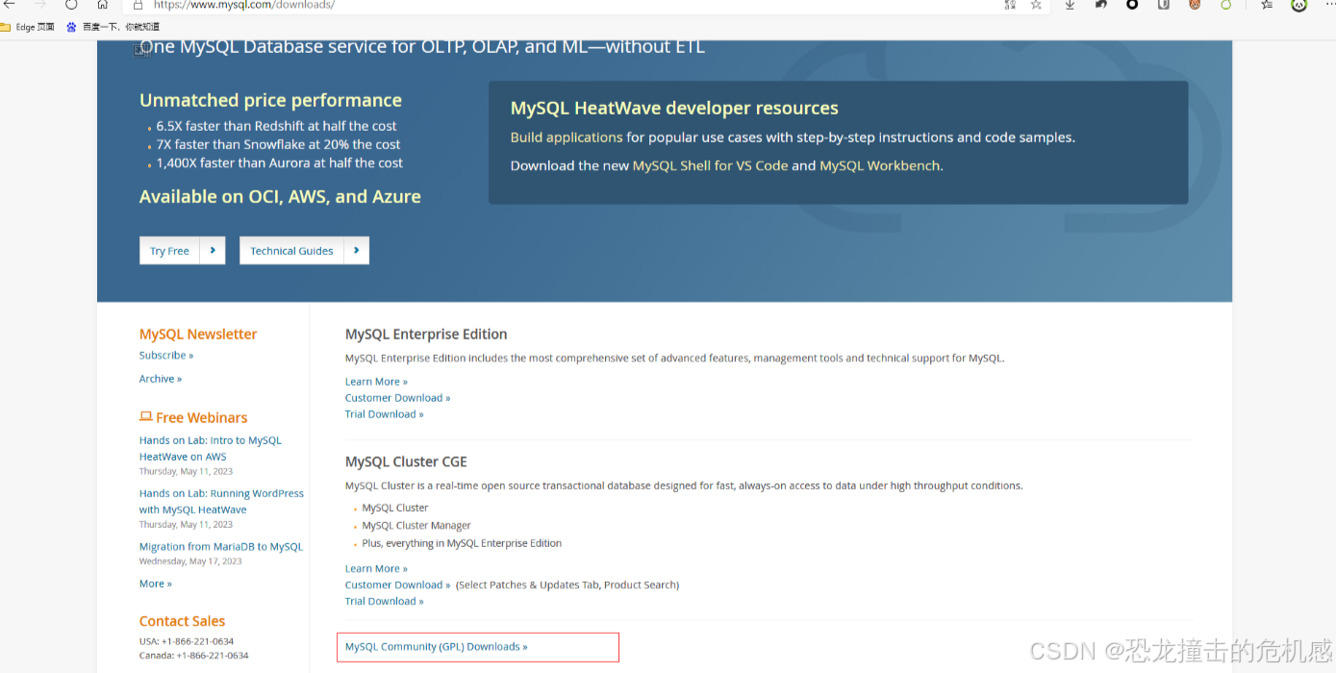Screen dimensions: 1336x673
Task: Open the favorites list icon in toolbar
Action: coord(1267,5)
